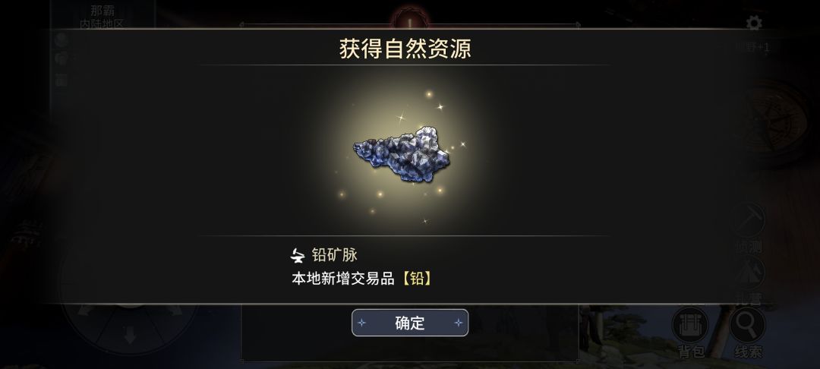
Task: Tap the lead ore image
Action: point(402,153)
